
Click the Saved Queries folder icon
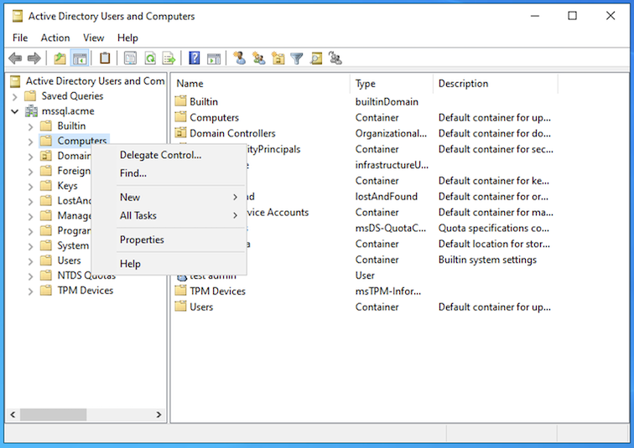(30, 96)
